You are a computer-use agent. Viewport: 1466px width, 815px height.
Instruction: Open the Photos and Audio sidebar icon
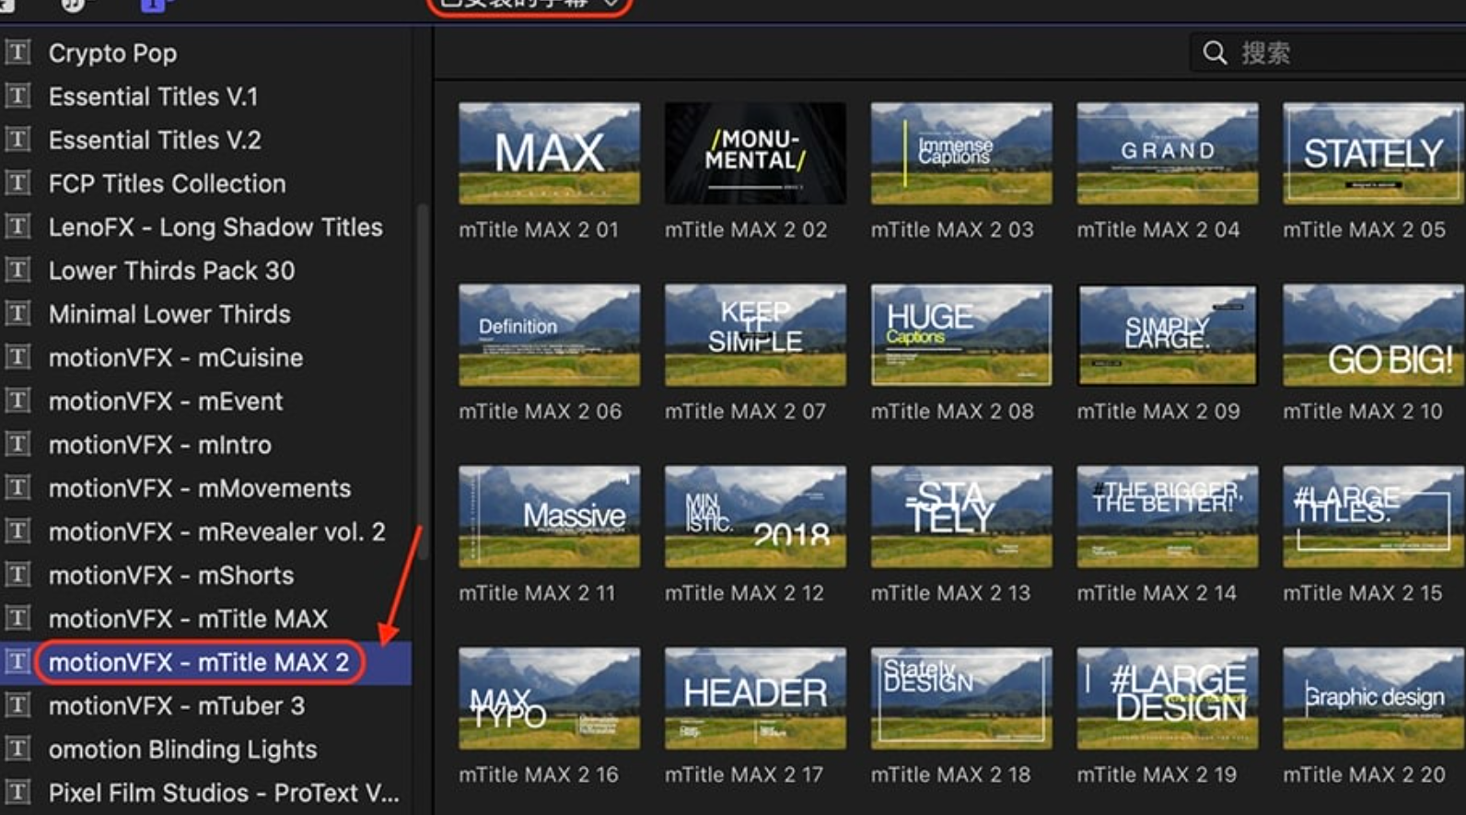coord(74,5)
